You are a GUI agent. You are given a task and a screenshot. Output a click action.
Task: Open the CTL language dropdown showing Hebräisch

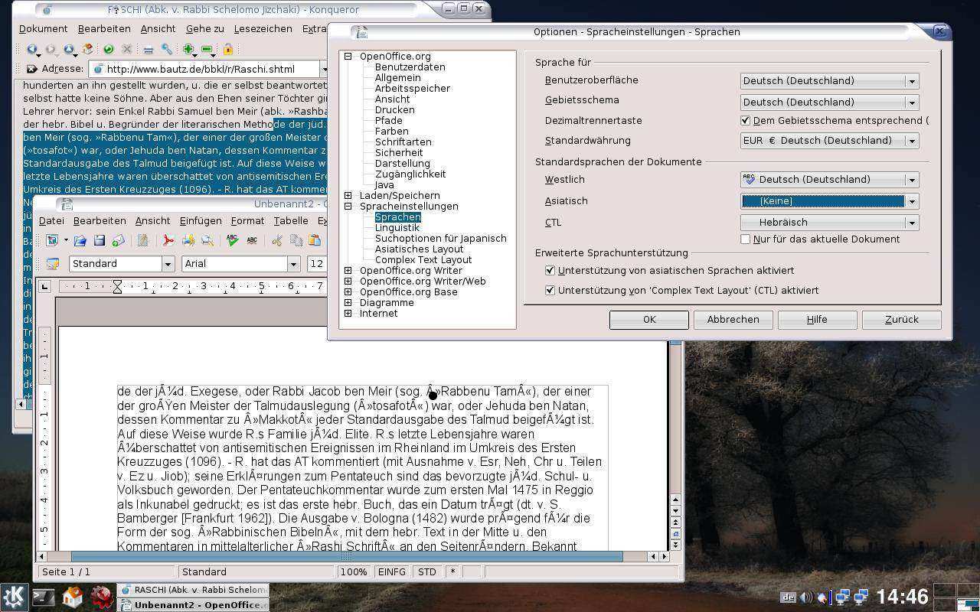click(x=912, y=222)
